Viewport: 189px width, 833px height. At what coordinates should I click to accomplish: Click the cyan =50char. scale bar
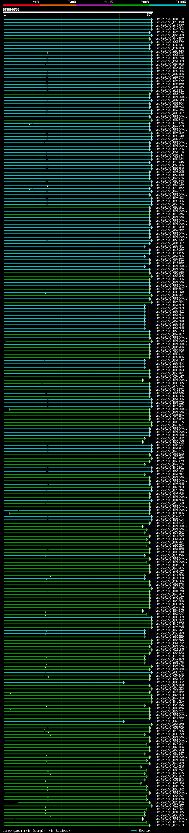point(134,831)
